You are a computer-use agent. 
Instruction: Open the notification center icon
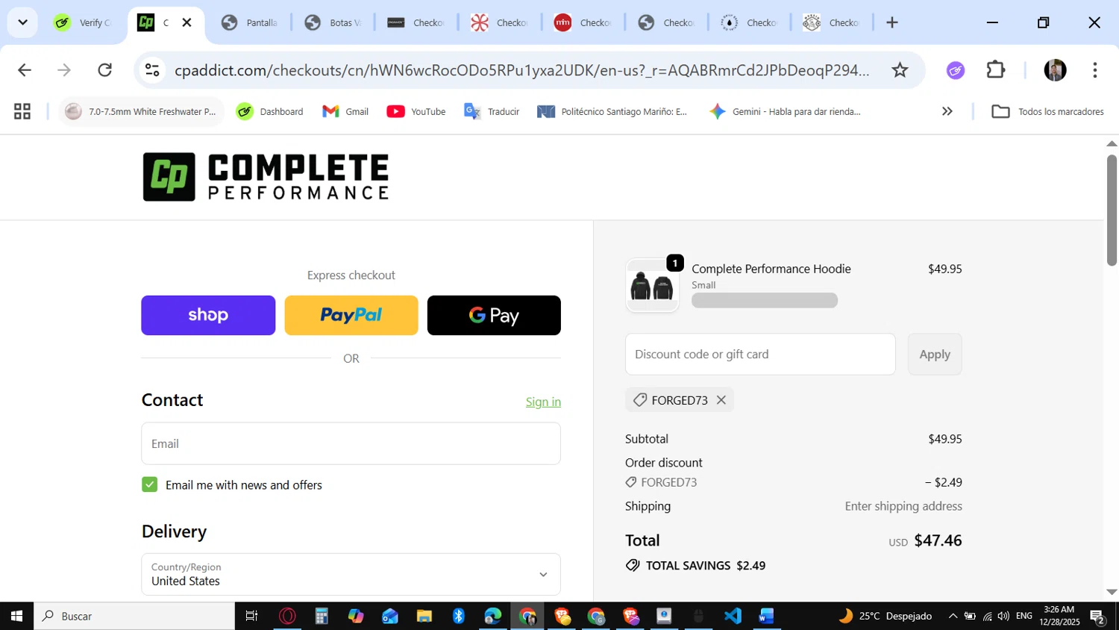[1097, 616]
